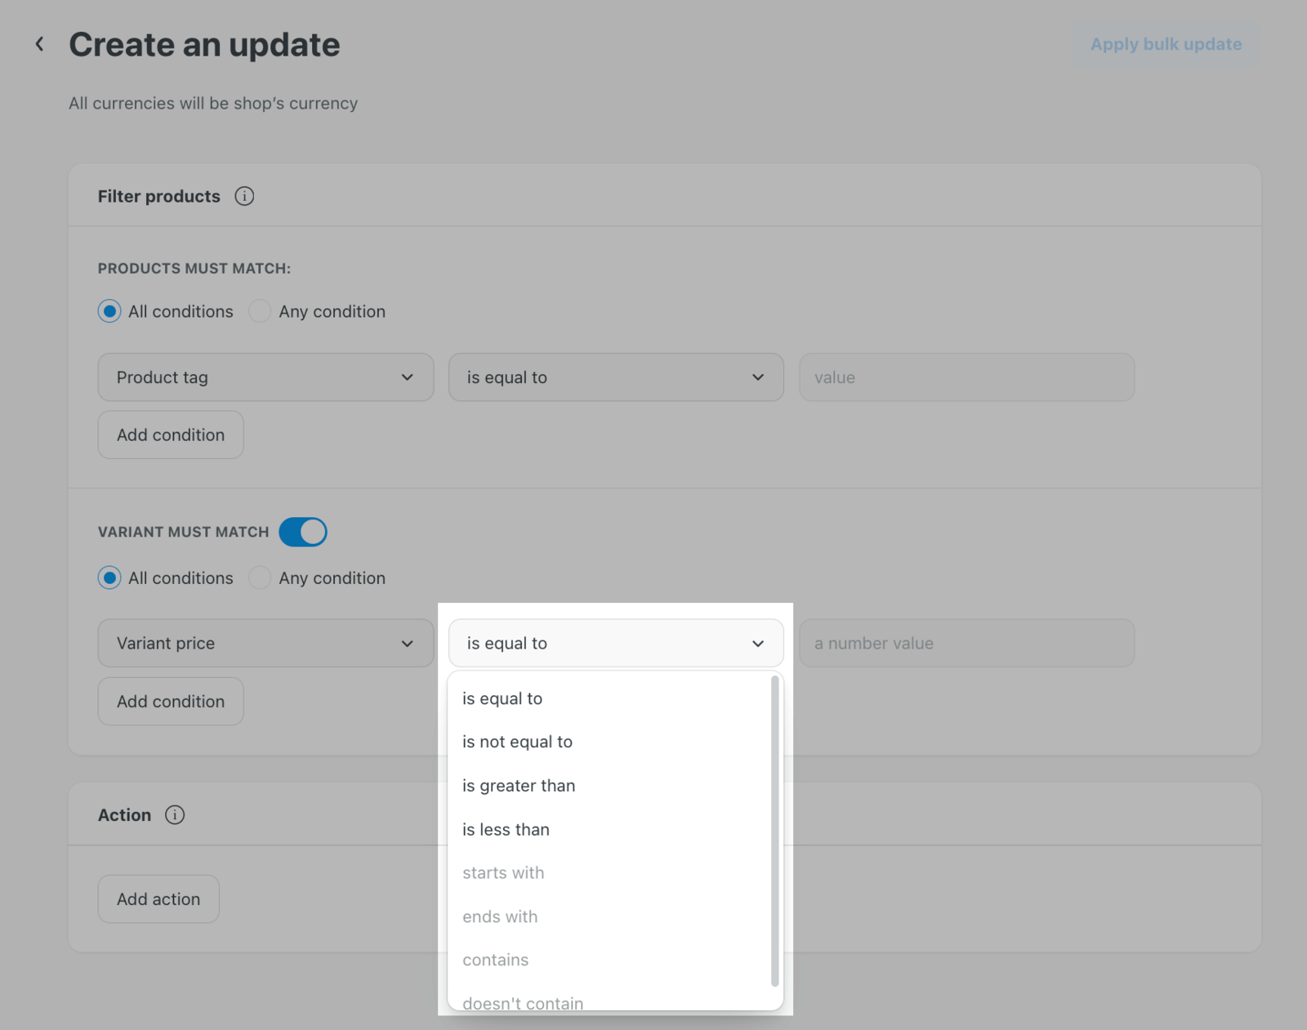1307x1030 pixels.
Task: Click the info icon next to Action
Action: (x=175, y=815)
